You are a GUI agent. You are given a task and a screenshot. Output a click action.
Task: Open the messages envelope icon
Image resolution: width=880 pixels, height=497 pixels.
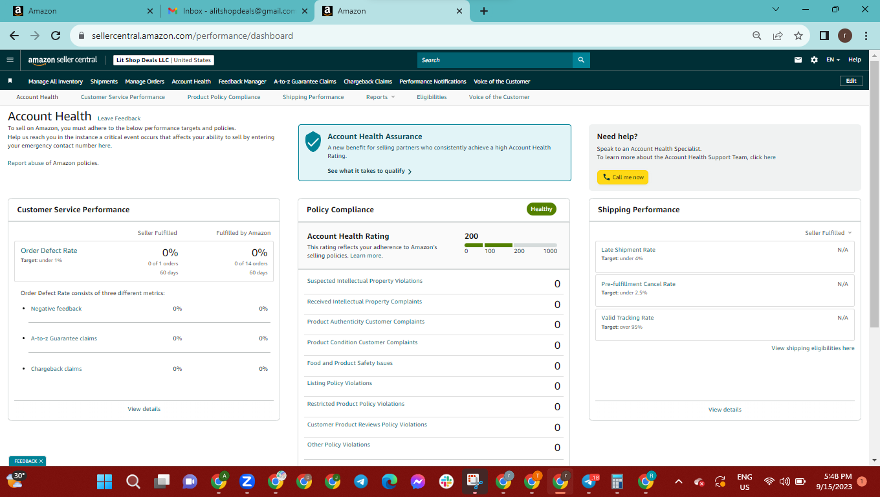[798, 60]
